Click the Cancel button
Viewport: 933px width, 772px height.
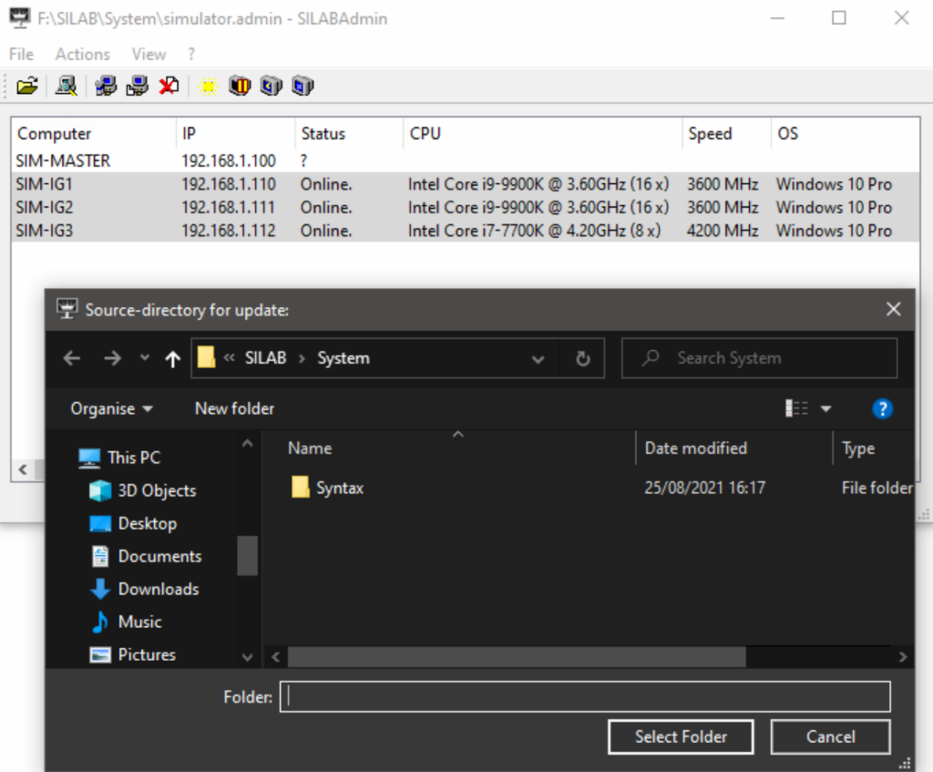830,736
